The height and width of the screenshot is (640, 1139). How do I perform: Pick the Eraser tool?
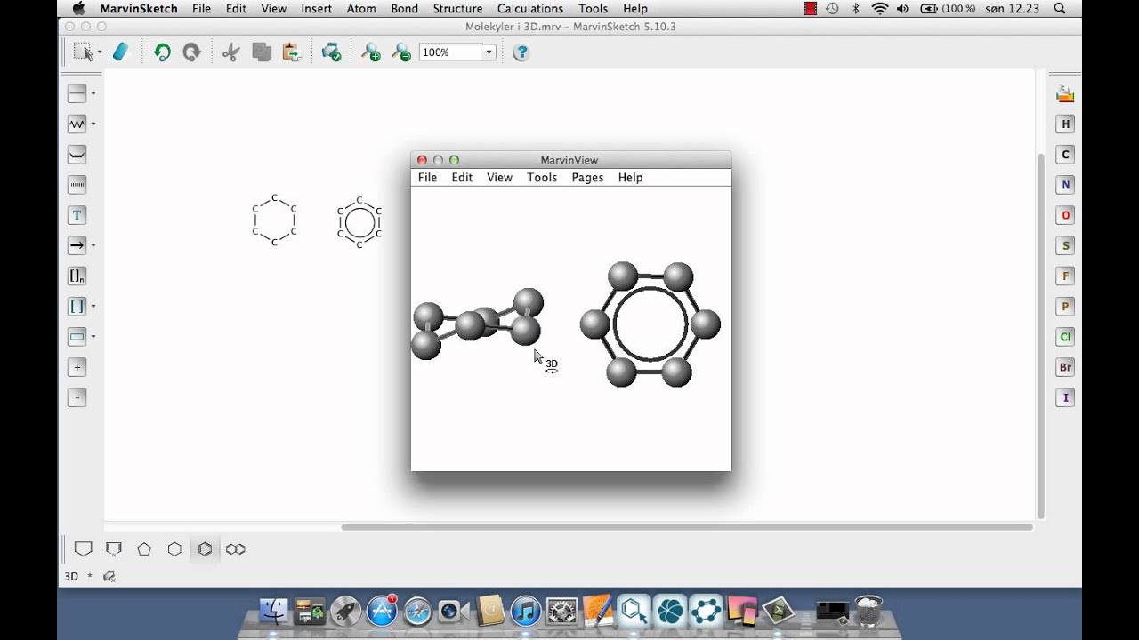click(121, 52)
